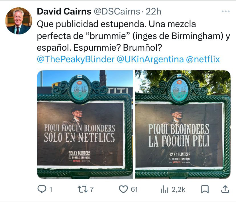Open David Cairns profile picture

click(19, 21)
